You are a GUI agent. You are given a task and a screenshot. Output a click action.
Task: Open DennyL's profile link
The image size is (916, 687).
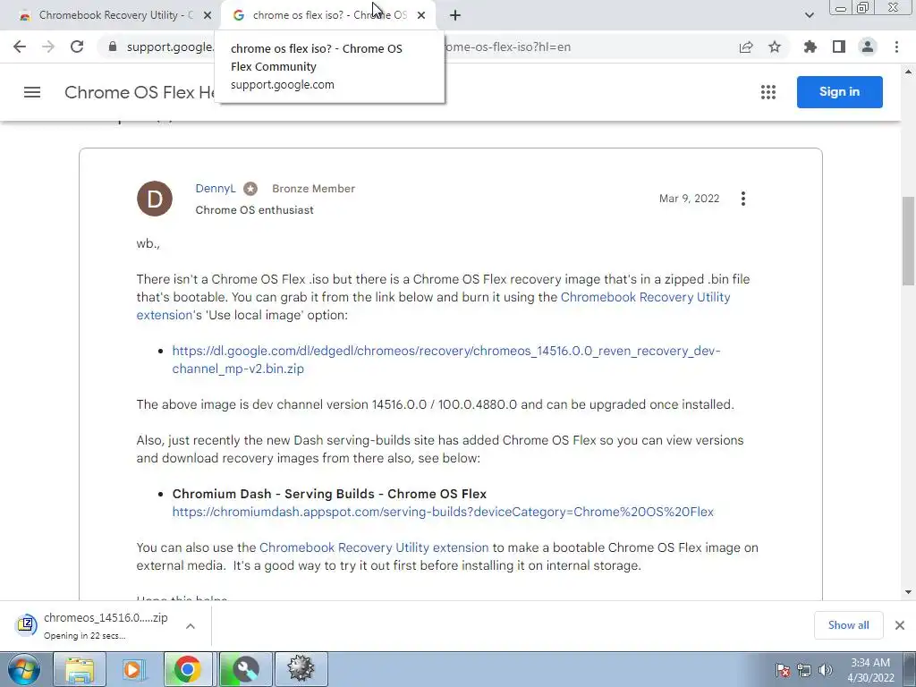click(x=216, y=188)
